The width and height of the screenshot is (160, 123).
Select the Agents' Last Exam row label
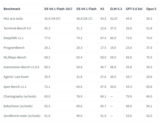16,77
